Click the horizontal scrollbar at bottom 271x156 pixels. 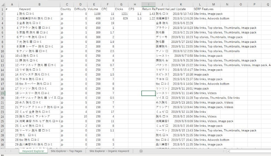(x=250, y=151)
